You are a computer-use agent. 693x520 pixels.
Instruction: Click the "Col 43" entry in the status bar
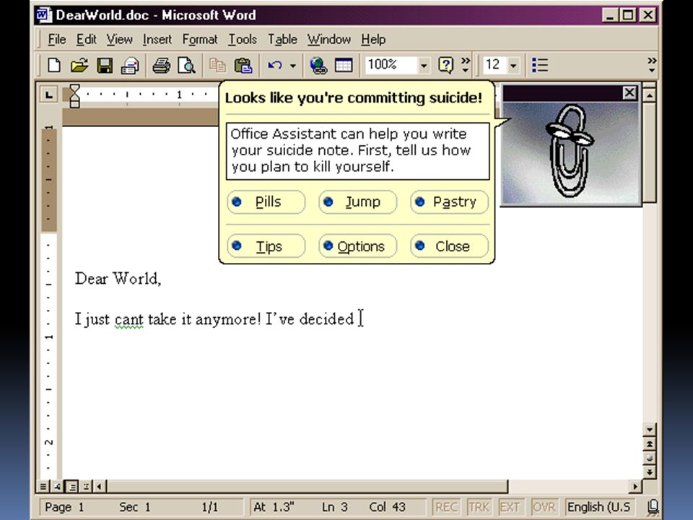coord(387,507)
